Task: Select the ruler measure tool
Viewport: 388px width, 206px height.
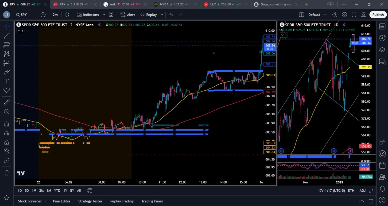Action: [x=7, y=102]
